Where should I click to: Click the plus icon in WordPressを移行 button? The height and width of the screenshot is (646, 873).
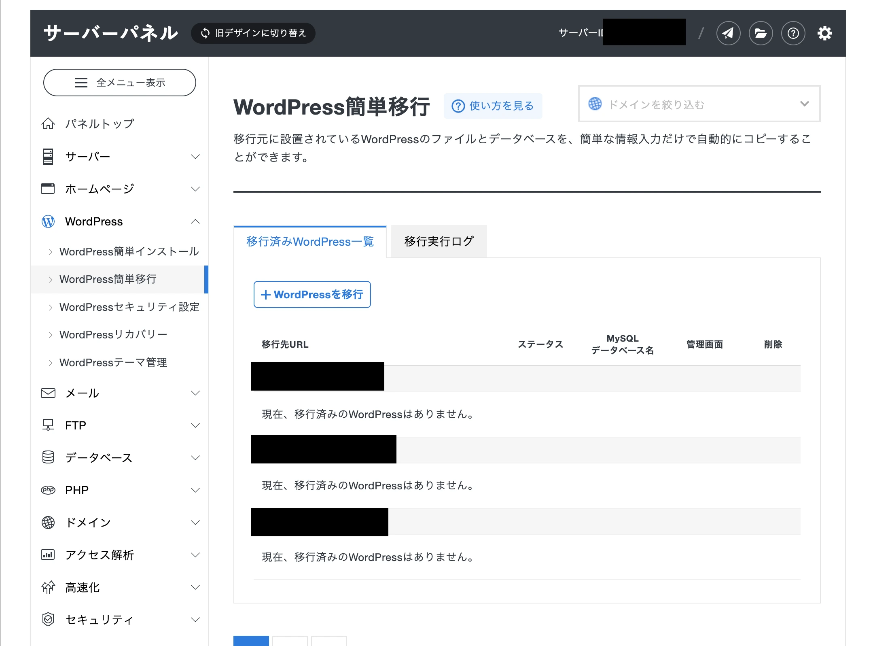(266, 295)
